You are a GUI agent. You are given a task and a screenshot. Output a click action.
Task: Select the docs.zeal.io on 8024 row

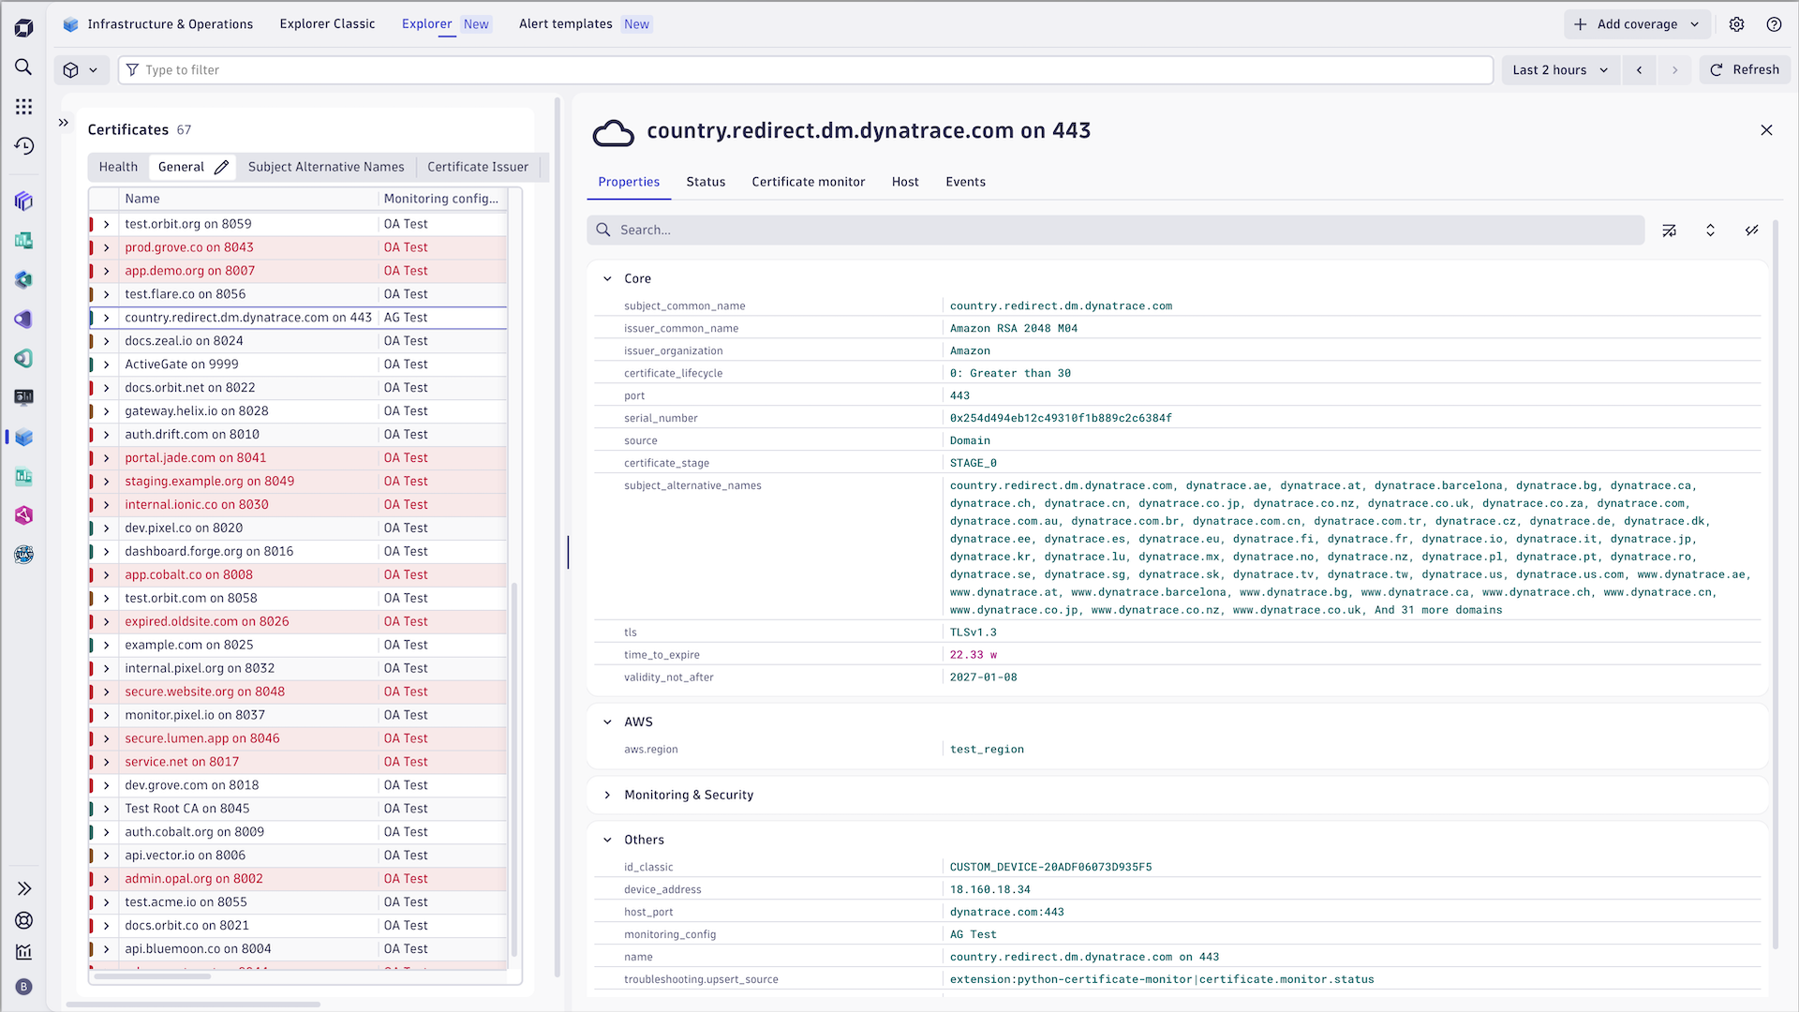coord(298,341)
